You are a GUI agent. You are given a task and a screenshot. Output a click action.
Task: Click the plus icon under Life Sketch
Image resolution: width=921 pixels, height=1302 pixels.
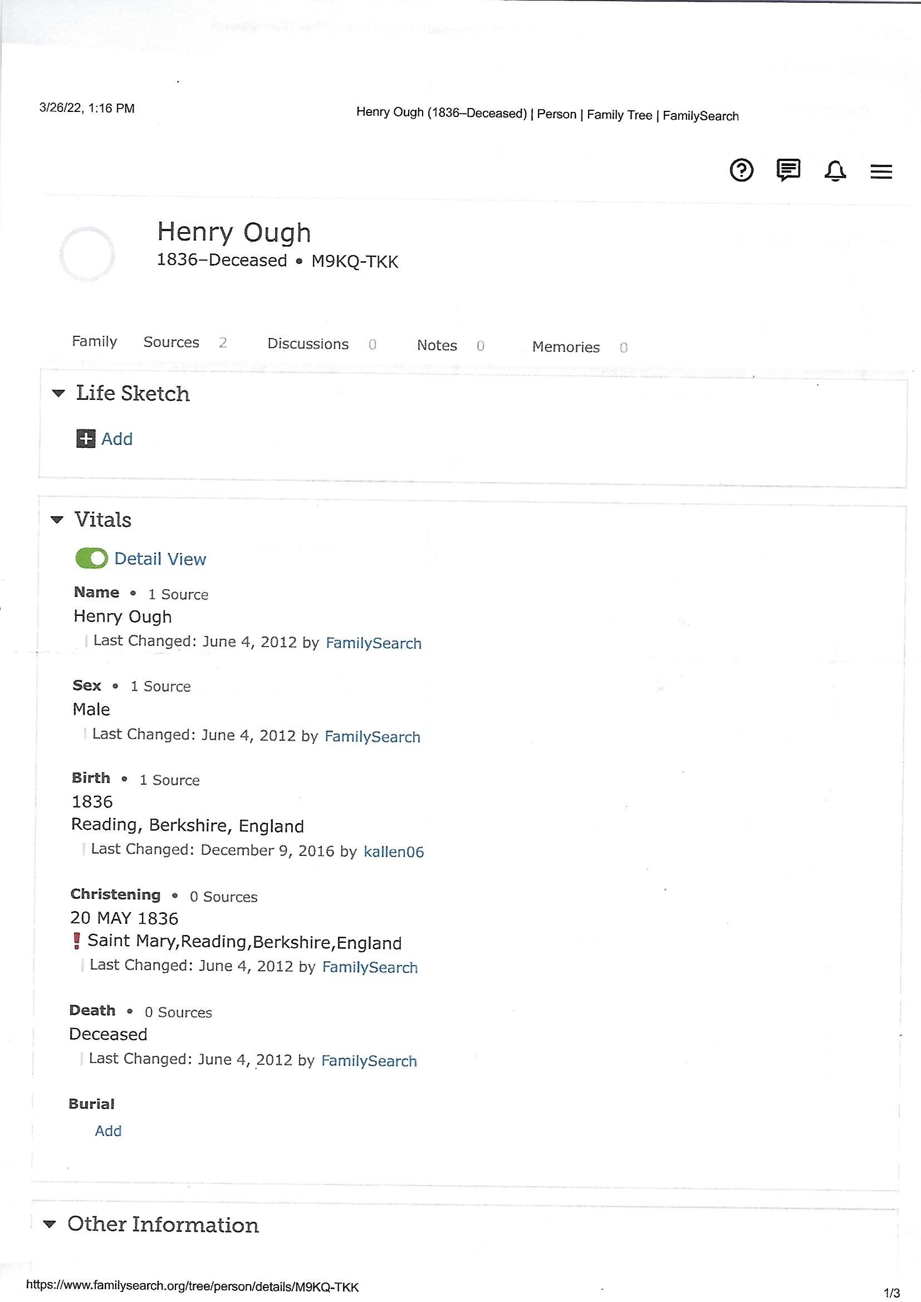click(86, 438)
